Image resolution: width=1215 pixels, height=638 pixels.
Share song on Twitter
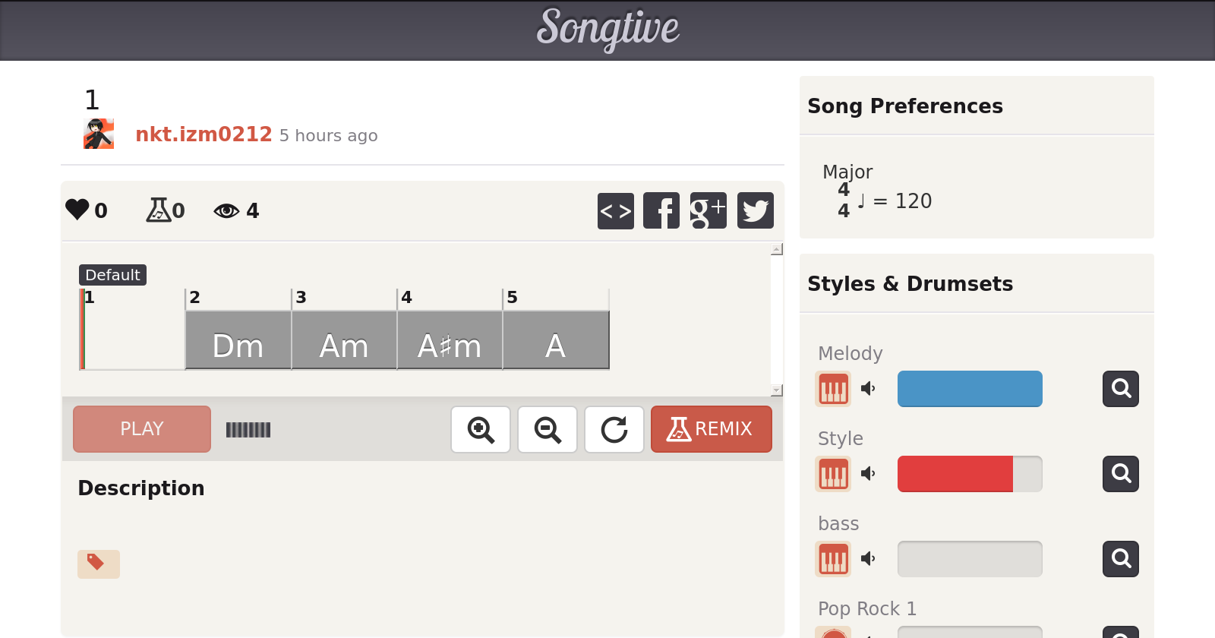click(x=755, y=211)
